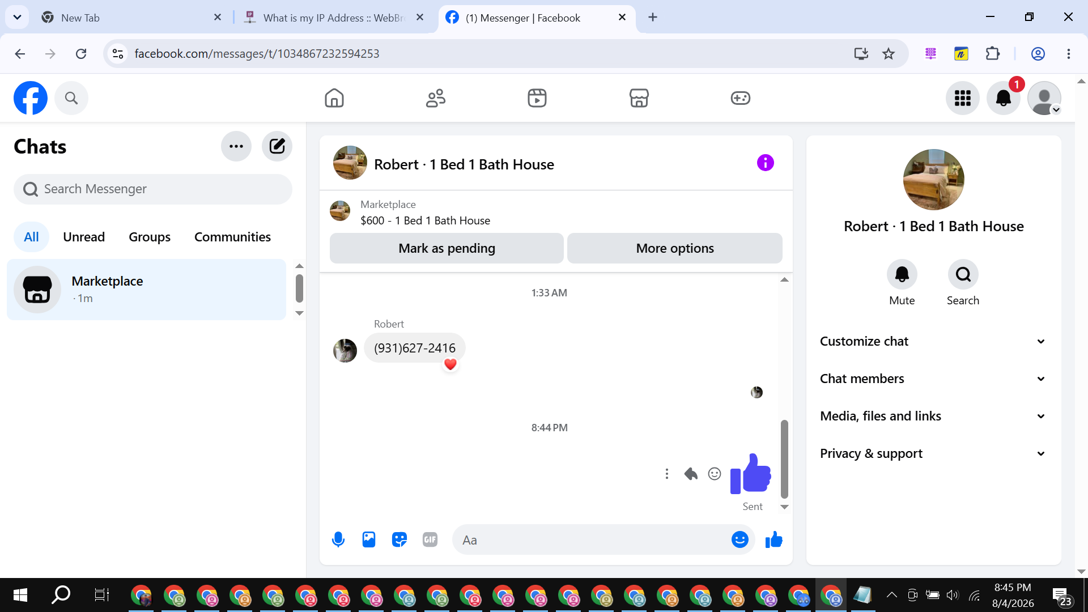Bookmark this page with the star
The height and width of the screenshot is (612, 1088).
[x=889, y=54]
